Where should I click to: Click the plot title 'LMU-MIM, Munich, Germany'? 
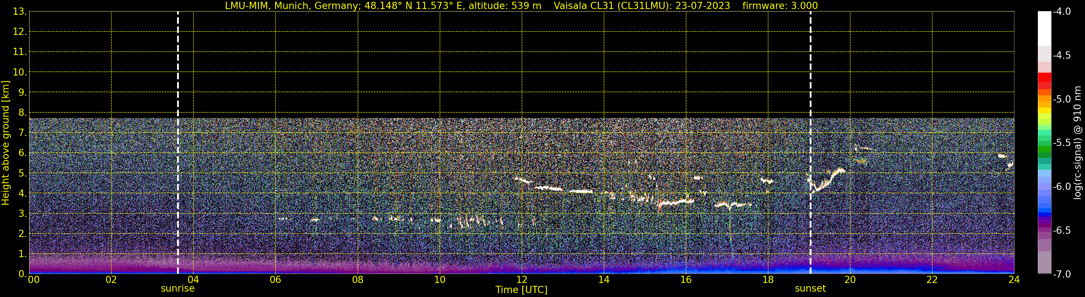click(x=291, y=5)
